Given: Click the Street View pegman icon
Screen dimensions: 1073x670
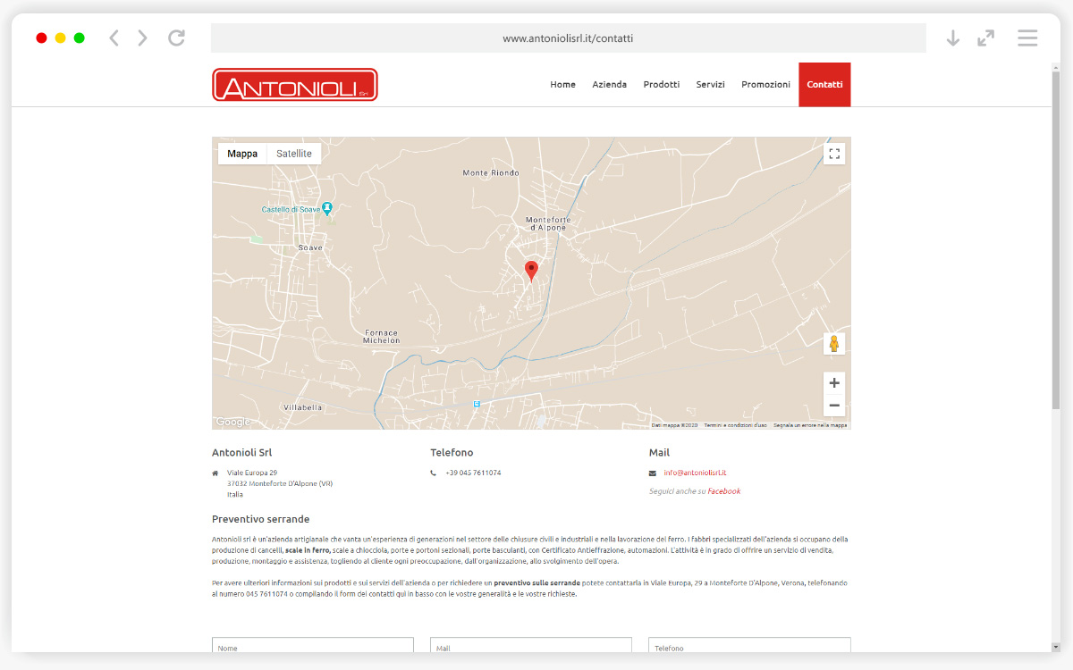Looking at the screenshot, I should click(x=833, y=344).
